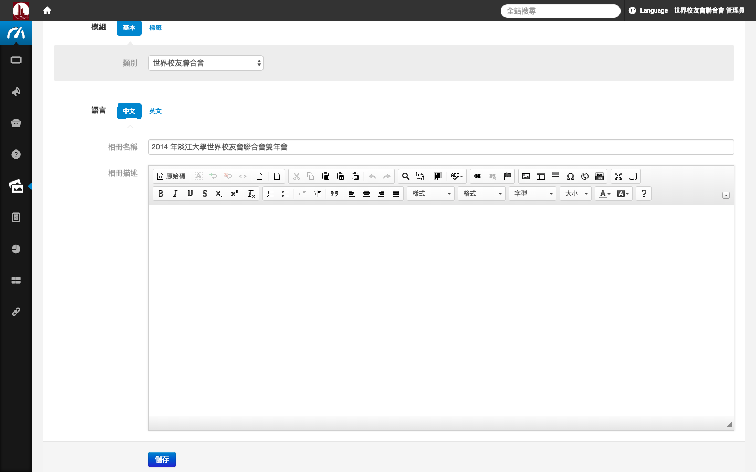Open the 樣式 styles dropdown
This screenshot has width=756, height=472.
430,194
